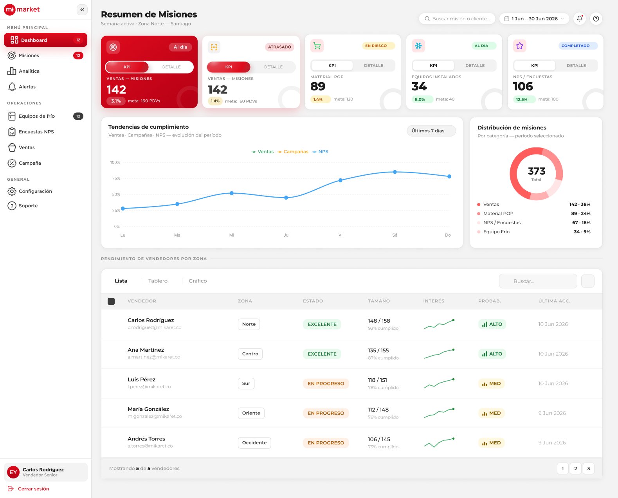Click the Configuración gear icon
Viewport: 618px width, 498px height.
point(12,191)
